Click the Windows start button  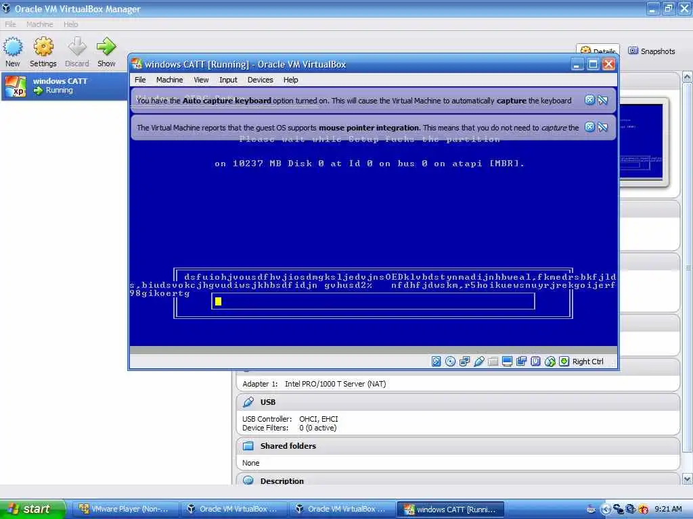32,509
